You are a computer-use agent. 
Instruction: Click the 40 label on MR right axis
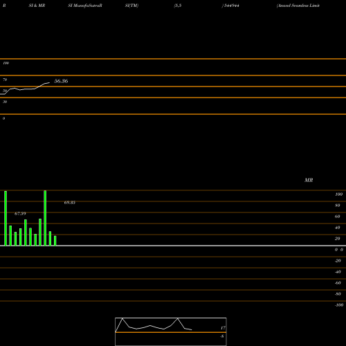338,228
